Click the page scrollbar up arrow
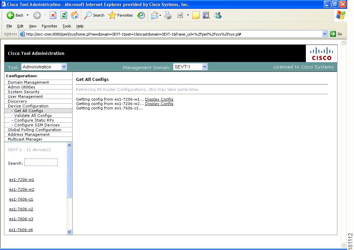354x250 pixels. (343, 42)
